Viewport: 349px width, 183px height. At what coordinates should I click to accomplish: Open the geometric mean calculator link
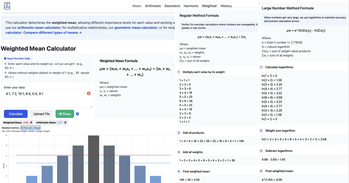(x=136, y=28)
